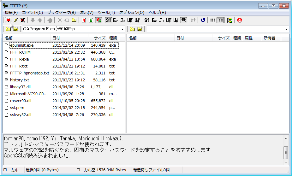This screenshot has height=176, width=292.
Task: Sort host files by 所有者 column header
Action: tap(271, 38)
